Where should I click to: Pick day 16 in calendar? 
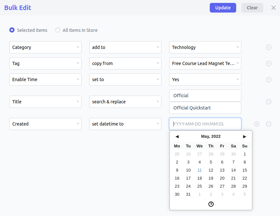(177, 178)
